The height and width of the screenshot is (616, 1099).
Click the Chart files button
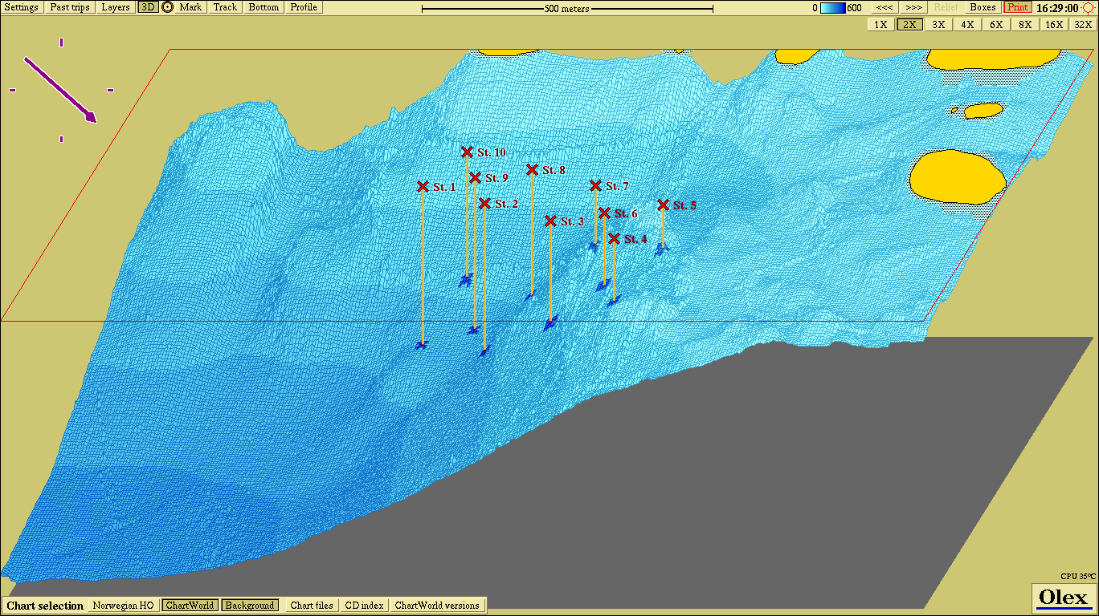point(312,606)
